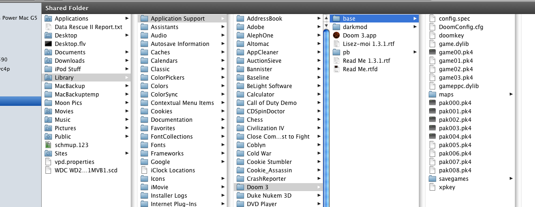This screenshot has height=207, width=535.
Task: Select the WDC WD2...1MVB1.scd file
Action: pos(86,170)
